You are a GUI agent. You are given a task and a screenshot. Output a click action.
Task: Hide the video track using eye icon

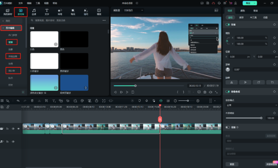tap(18, 129)
